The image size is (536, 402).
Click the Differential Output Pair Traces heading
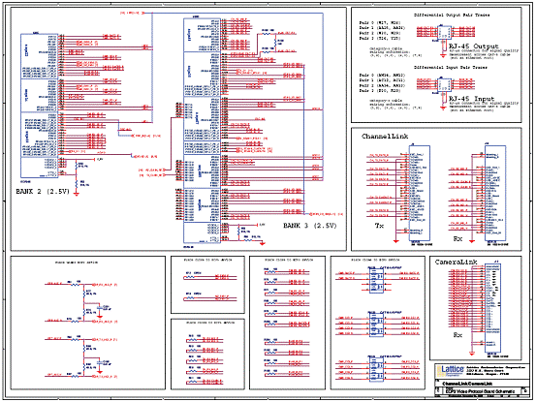pyautogui.click(x=452, y=15)
